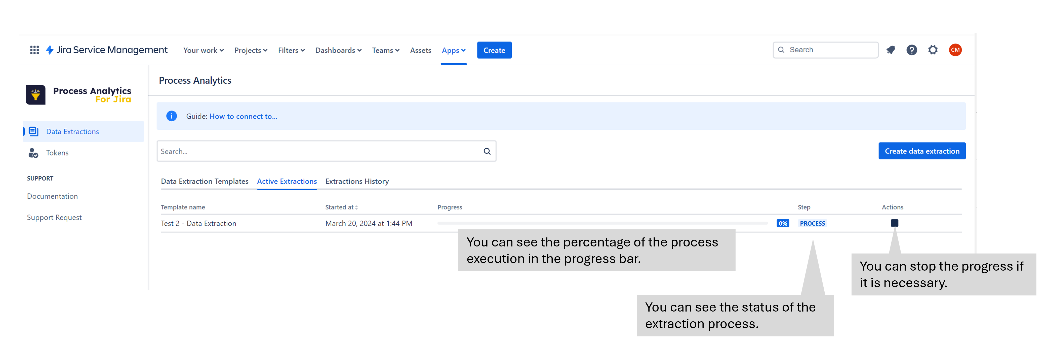This screenshot has width=1048, height=355.
Task: Open the help question mark icon
Action: point(912,50)
